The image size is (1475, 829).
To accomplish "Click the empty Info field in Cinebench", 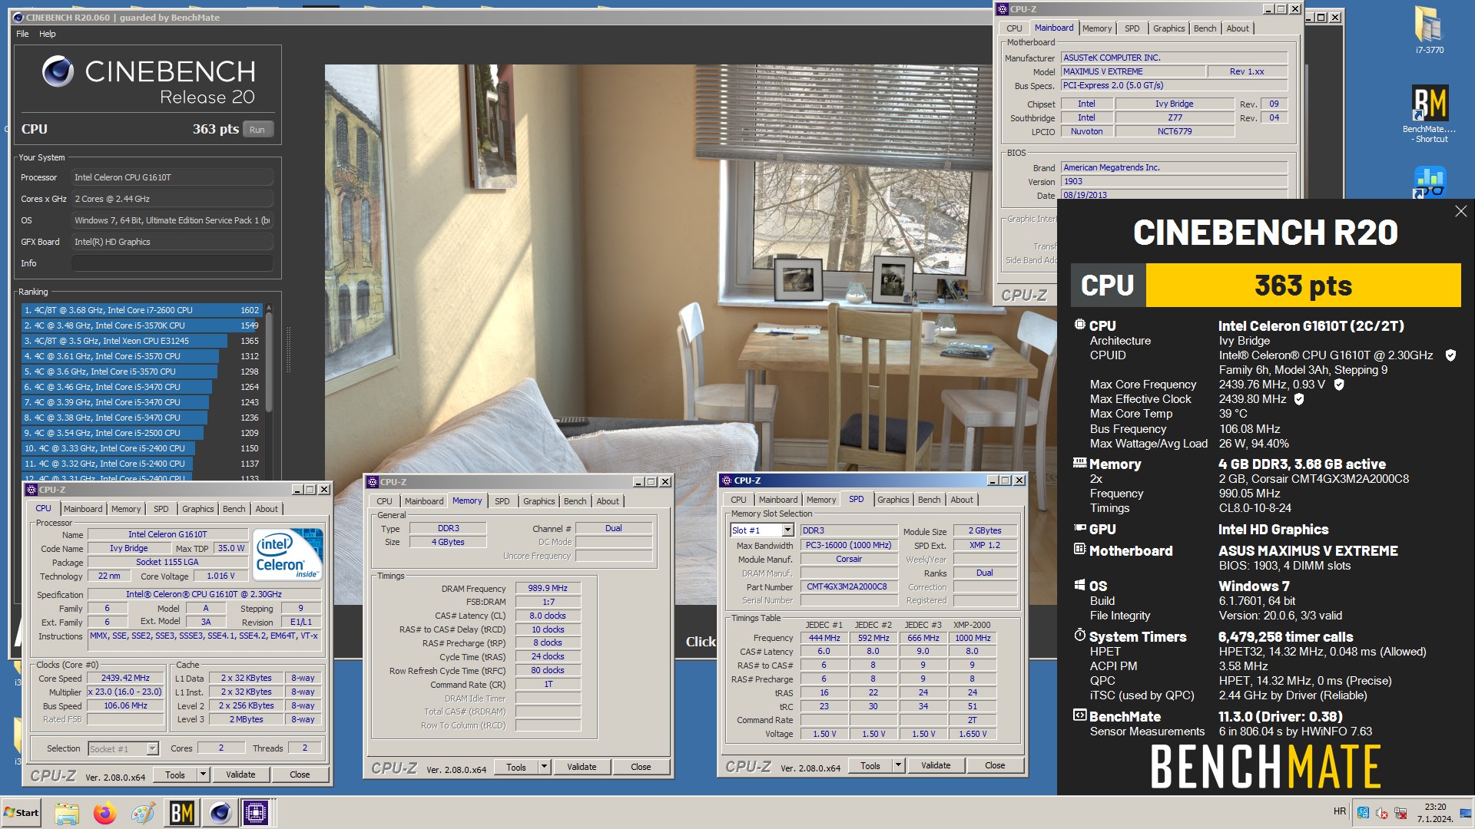I will click(x=172, y=263).
